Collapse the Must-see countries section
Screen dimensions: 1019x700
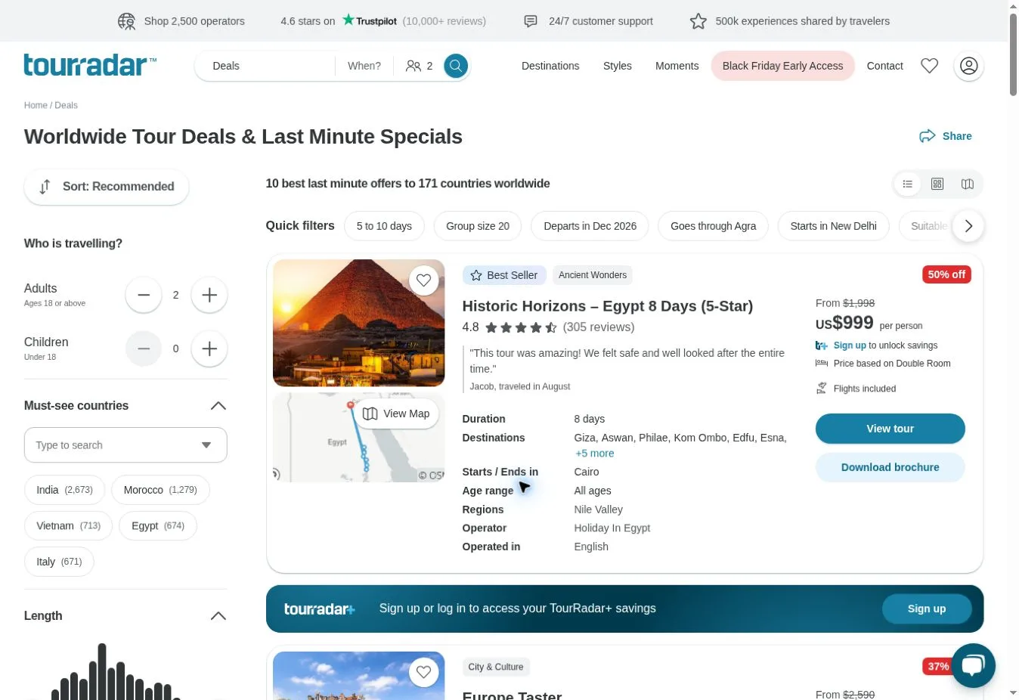pyautogui.click(x=218, y=406)
